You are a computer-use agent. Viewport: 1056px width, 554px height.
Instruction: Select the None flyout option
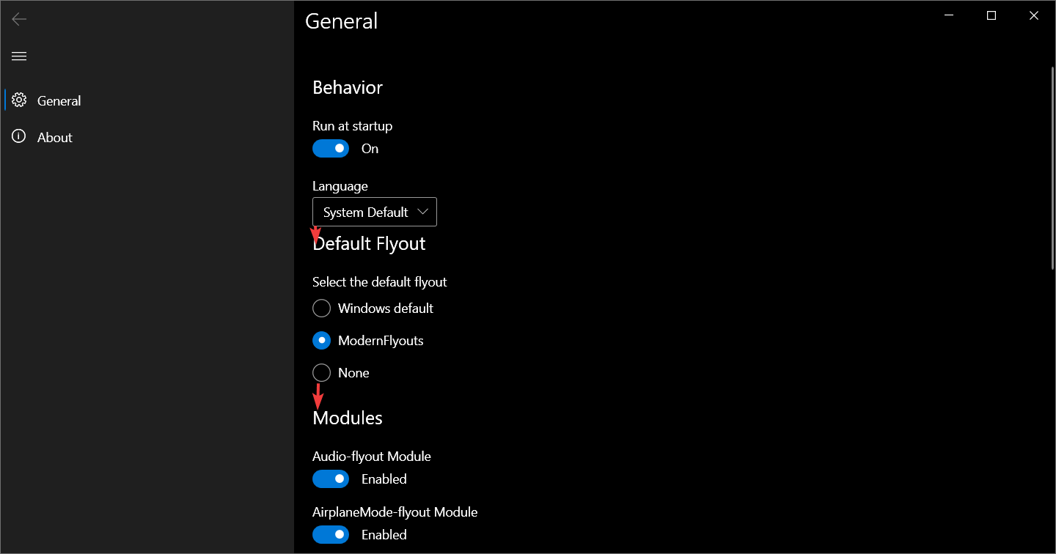[341, 373]
